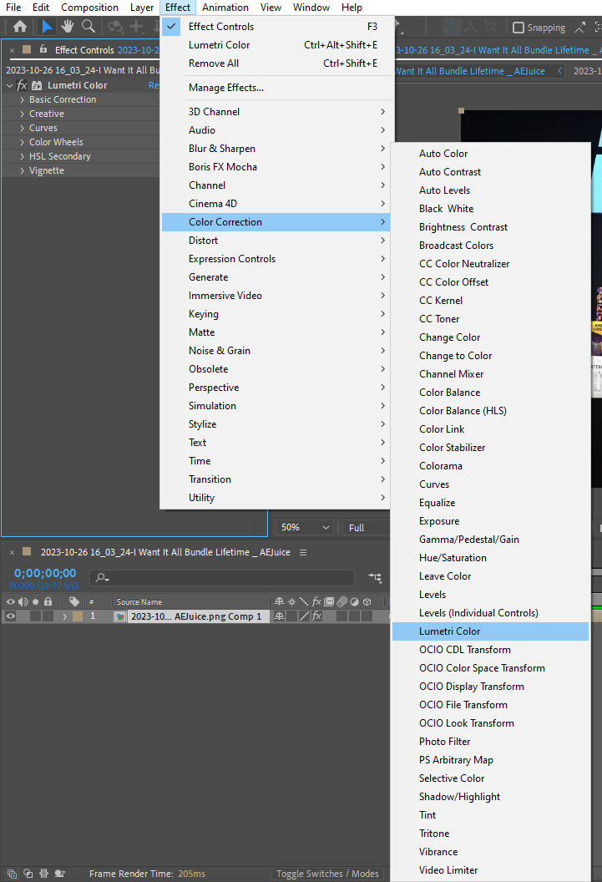Toggle the Snapping checkbox
The height and width of the screenshot is (882, 602).
[519, 28]
